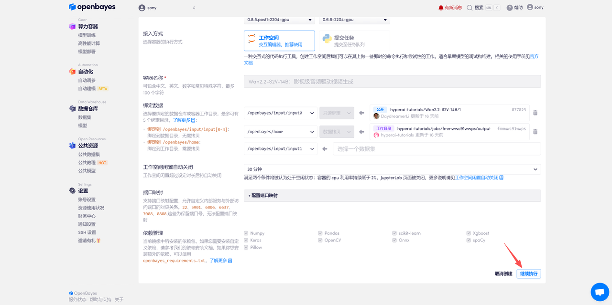Image resolution: width=612 pixels, height=305 pixels.
Task: Click the 公共资源 section icon
Action: click(72, 146)
